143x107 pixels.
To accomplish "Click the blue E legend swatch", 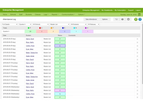I will coord(63,28).
